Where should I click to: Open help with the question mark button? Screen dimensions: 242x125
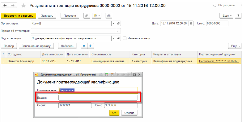tap(238, 16)
